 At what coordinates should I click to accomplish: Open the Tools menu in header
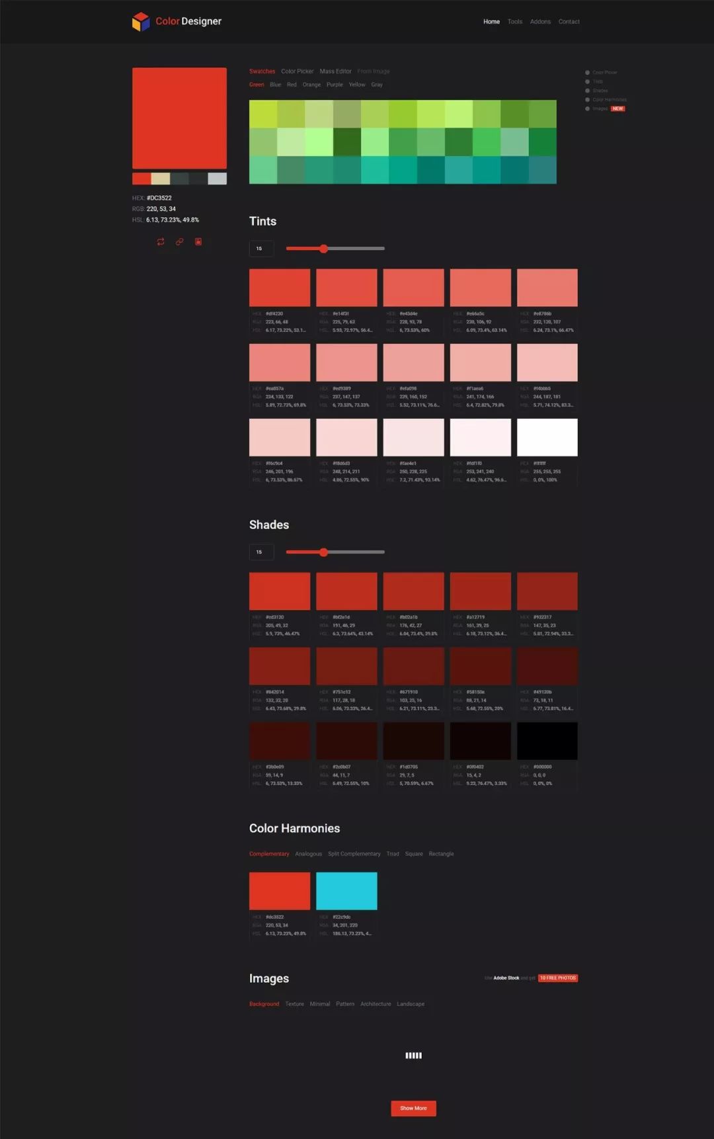[514, 22]
